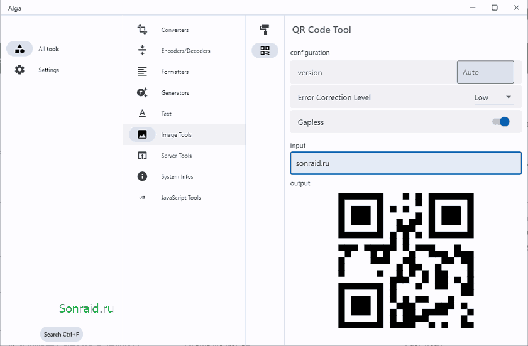Click the version setting label
This screenshot has height=346, width=528.
click(x=310, y=73)
